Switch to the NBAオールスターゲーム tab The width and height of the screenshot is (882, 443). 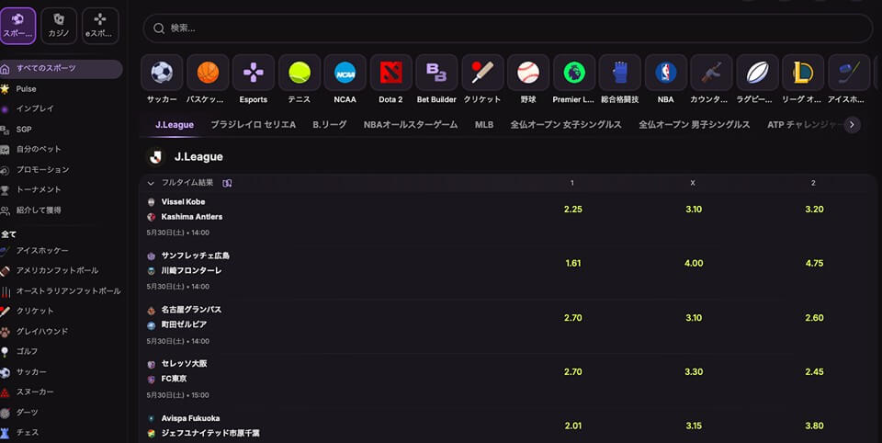tap(411, 125)
